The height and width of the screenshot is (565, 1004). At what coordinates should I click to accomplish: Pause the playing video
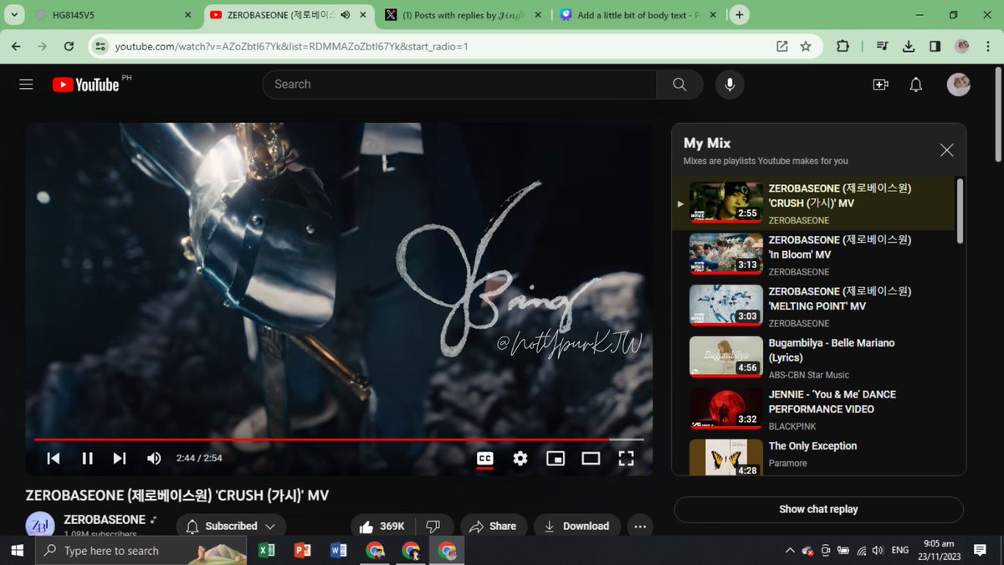(x=87, y=458)
